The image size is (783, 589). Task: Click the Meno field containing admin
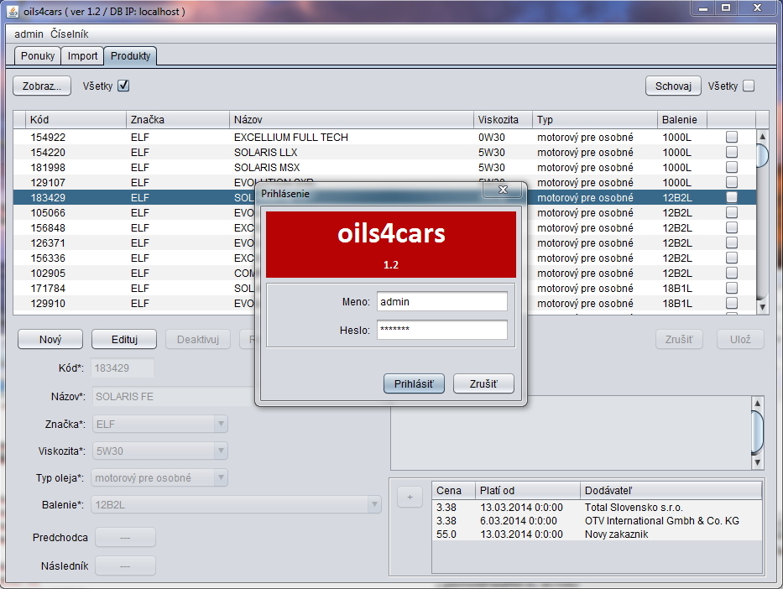442,301
